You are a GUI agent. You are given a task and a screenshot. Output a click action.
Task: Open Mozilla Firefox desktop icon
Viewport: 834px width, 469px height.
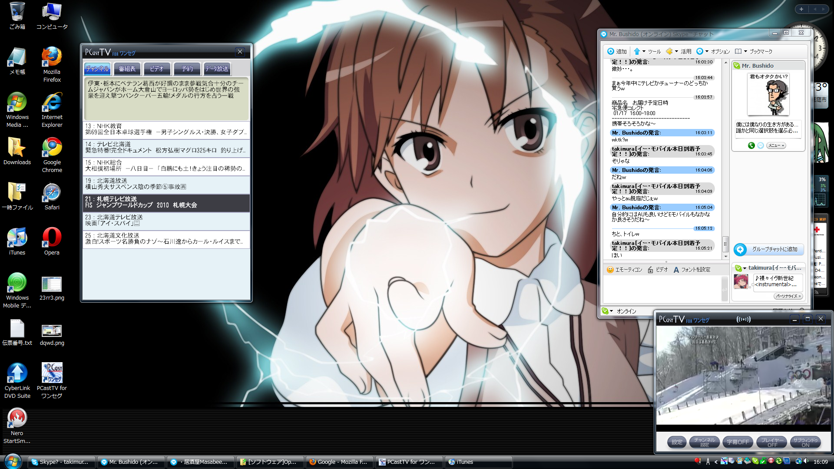coord(52,57)
